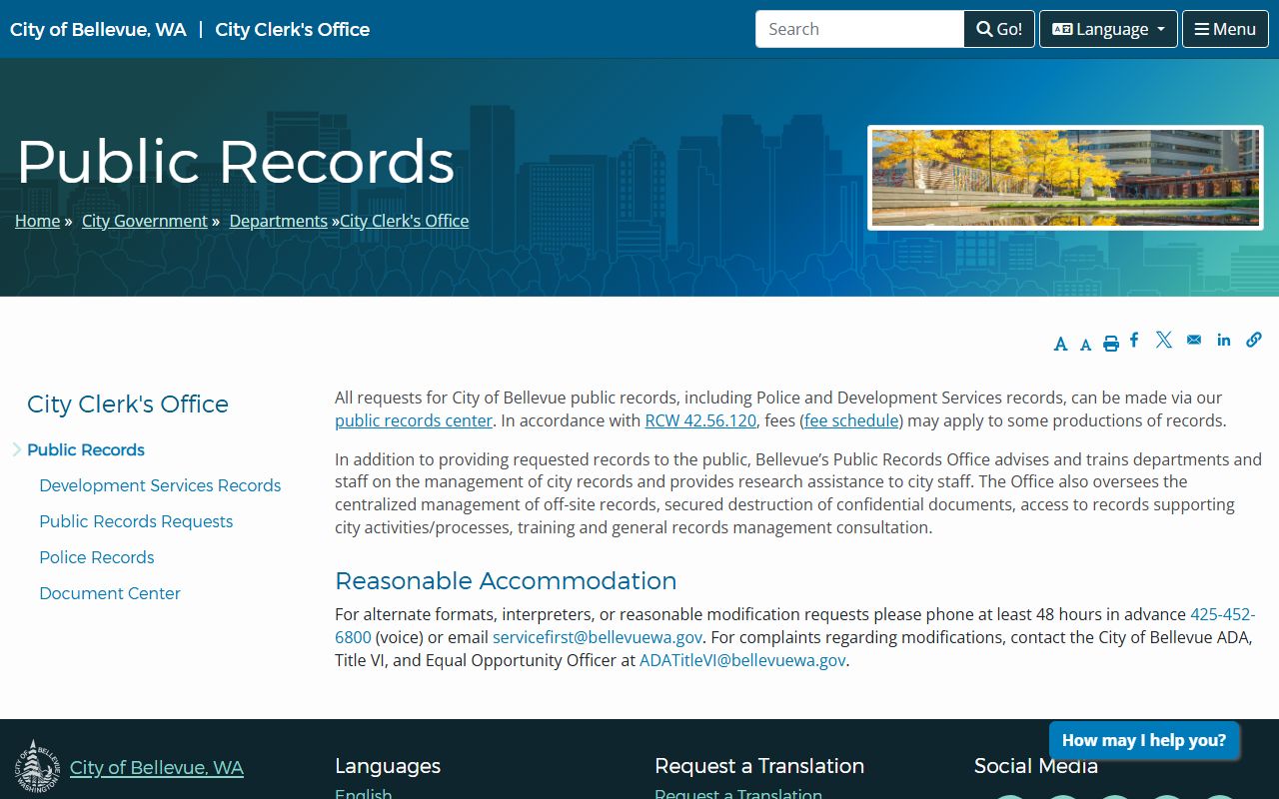Call the 425-452-6800 phone link
1279x799 pixels.
tap(1222, 614)
